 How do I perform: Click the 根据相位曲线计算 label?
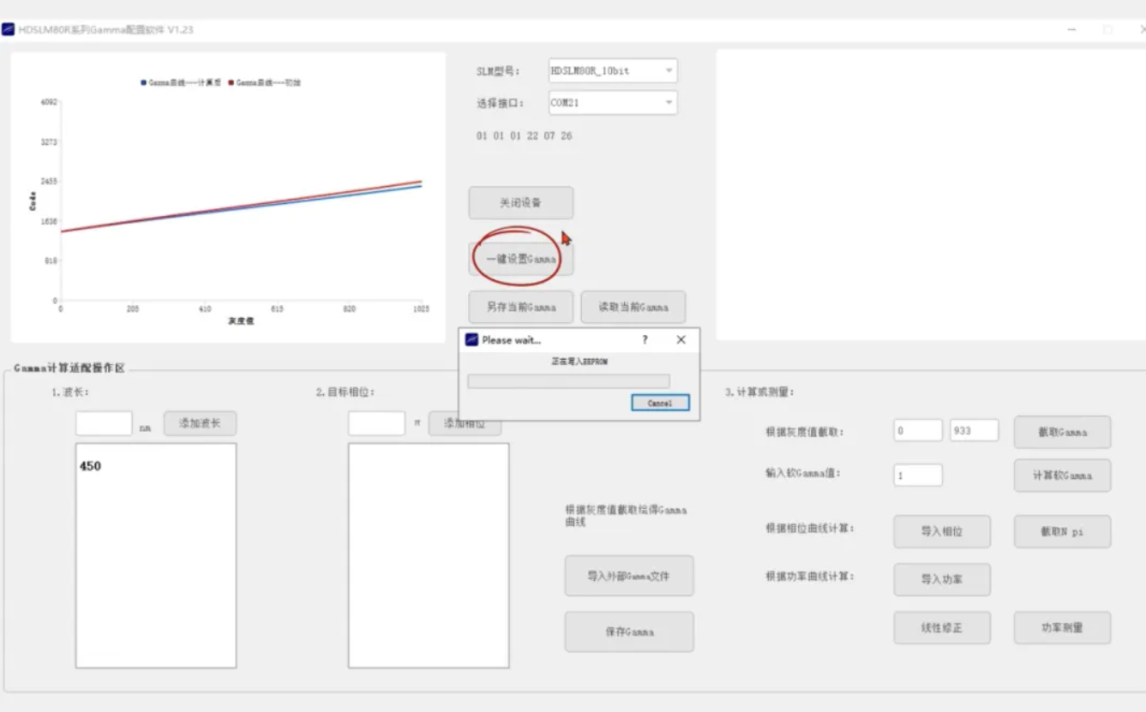(810, 529)
